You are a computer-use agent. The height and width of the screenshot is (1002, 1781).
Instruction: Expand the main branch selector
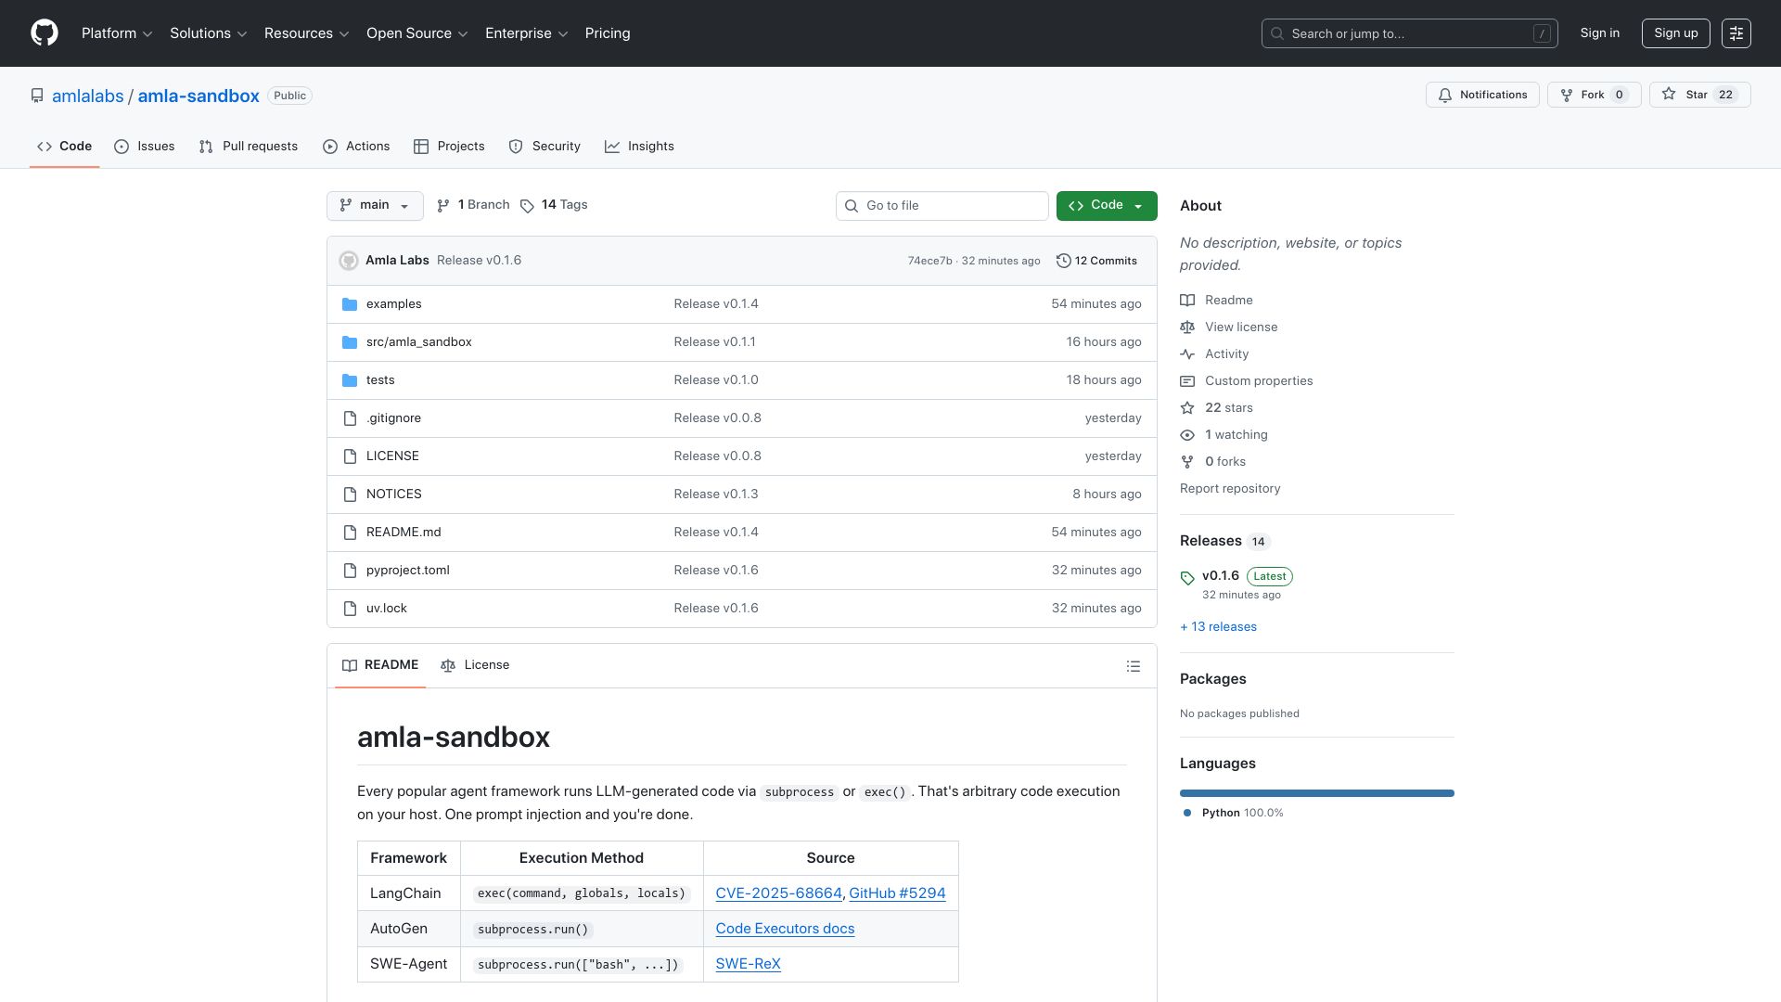coord(375,206)
